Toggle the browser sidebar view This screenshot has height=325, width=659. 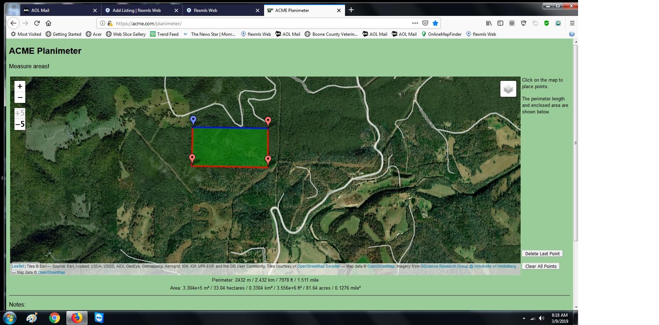(x=500, y=23)
